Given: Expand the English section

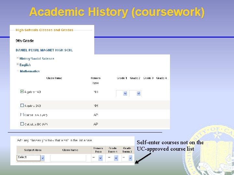Looking at the screenshot, I should click(x=18, y=64).
